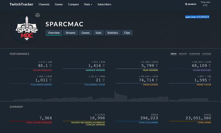221x133 pixels.
Task: Click the 493rd rank text
Action: [154, 115]
